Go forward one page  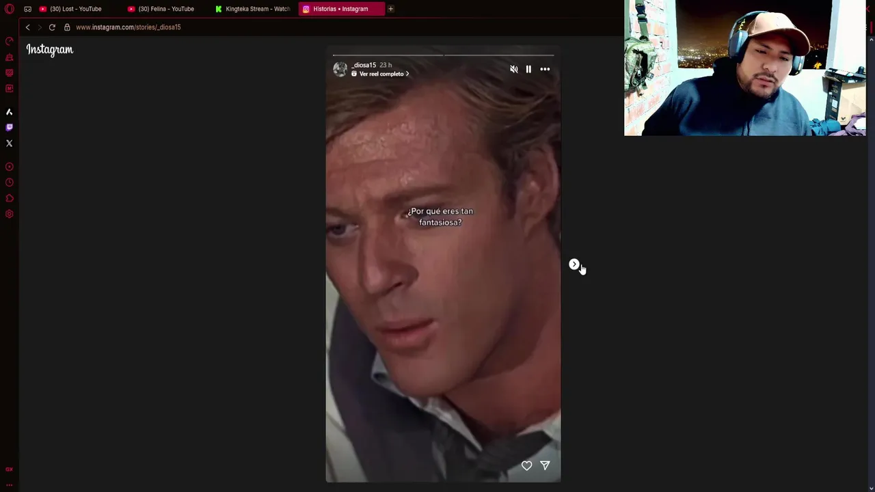(39, 27)
